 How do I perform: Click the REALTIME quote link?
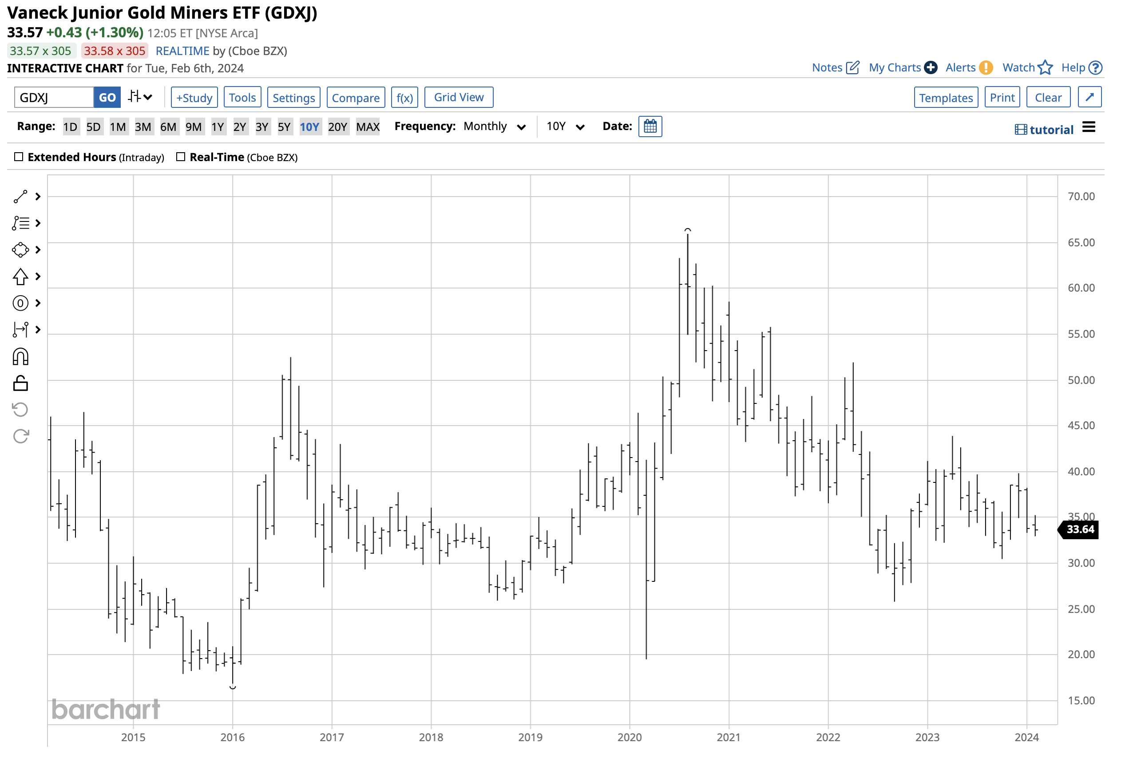(182, 51)
